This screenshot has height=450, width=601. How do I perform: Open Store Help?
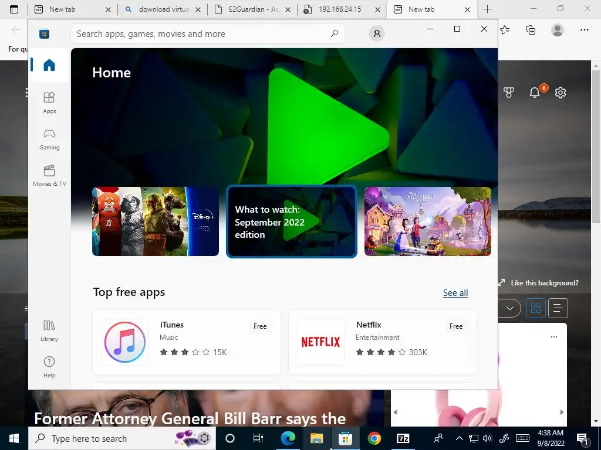[x=49, y=367]
